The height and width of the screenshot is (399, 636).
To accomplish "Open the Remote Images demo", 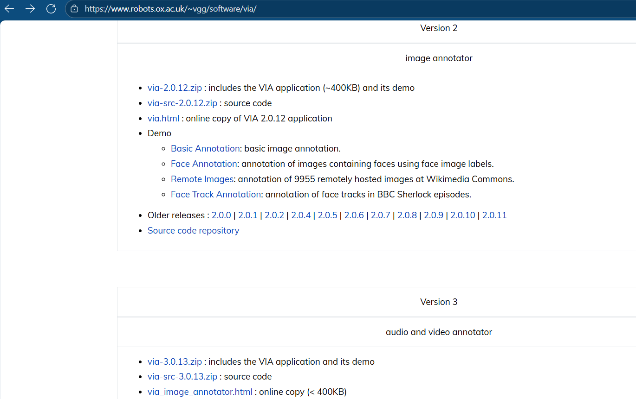I will (x=202, y=179).
